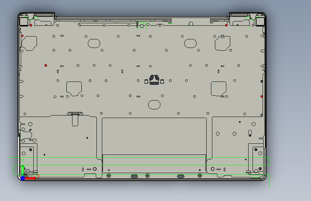The height and width of the screenshot is (201, 311).
Task: Select the dark emblem-shaped cutout at model center
Action: [154, 80]
